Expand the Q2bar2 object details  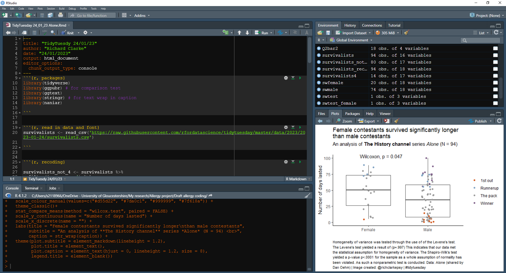tap(319, 48)
